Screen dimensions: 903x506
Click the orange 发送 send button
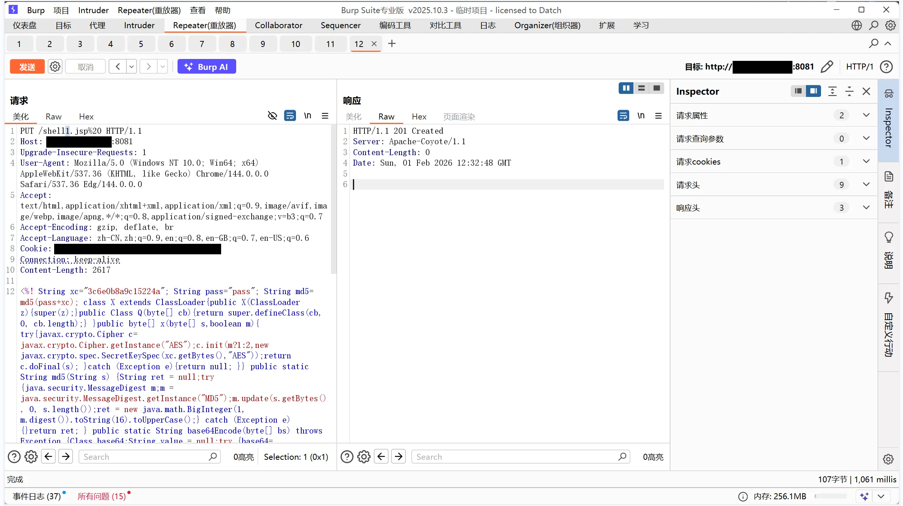pos(27,67)
